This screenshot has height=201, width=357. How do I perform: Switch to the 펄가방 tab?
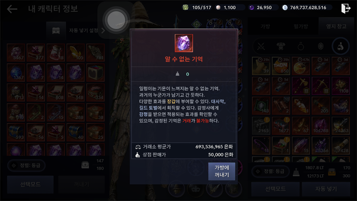pos(301,26)
